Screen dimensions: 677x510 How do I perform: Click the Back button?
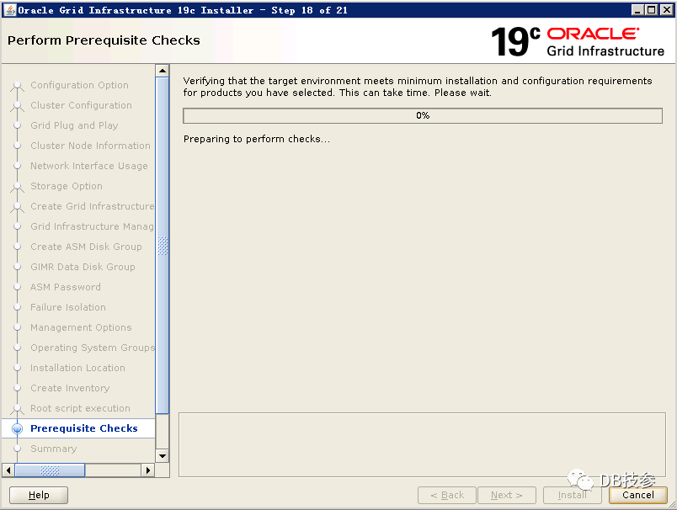[447, 495]
